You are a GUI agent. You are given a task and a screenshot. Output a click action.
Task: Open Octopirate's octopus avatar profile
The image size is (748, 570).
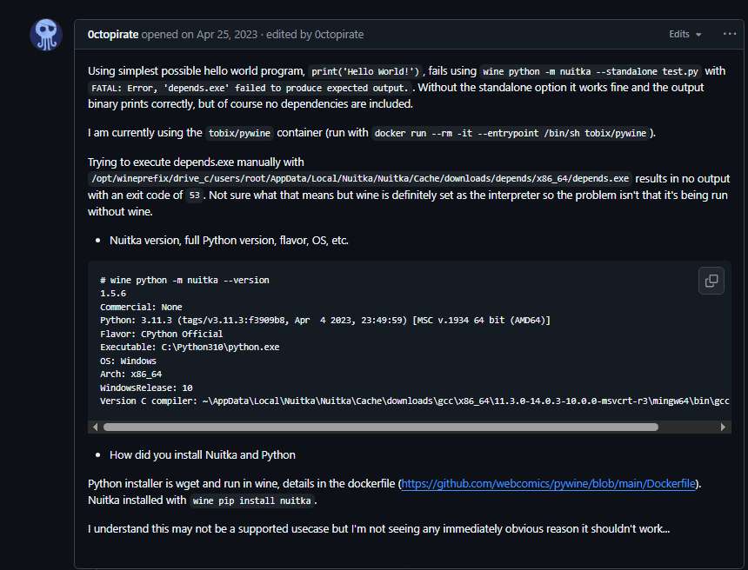click(46, 35)
